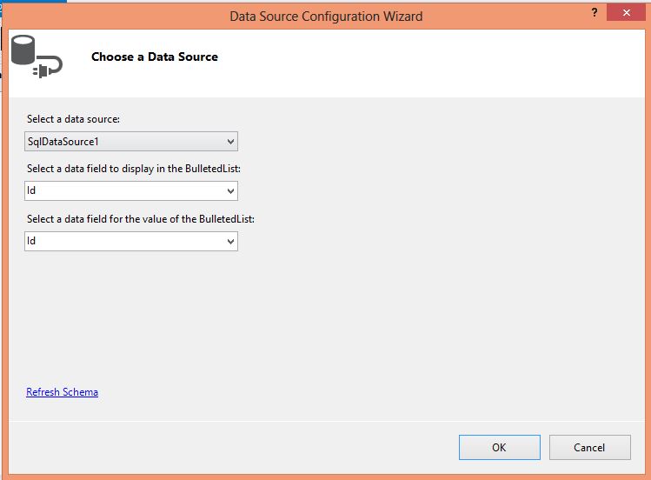
Task: Click the value of the BulletedList label
Action: point(140,219)
